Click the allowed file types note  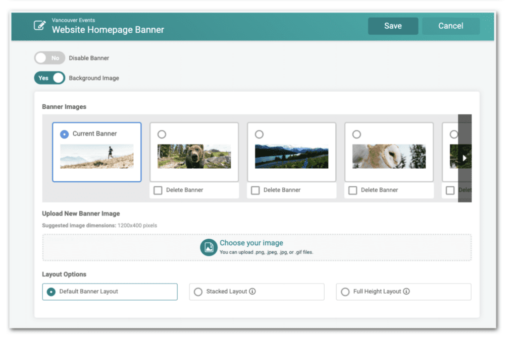click(267, 252)
